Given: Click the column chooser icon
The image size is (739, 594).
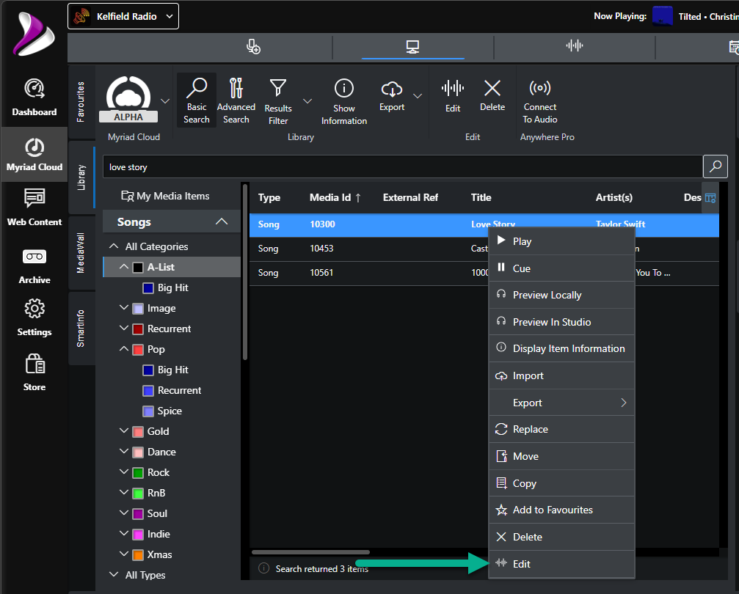Looking at the screenshot, I should click(x=710, y=198).
